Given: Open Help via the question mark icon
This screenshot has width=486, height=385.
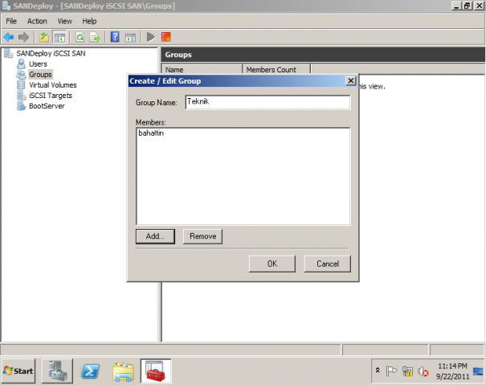Looking at the screenshot, I should click(115, 37).
